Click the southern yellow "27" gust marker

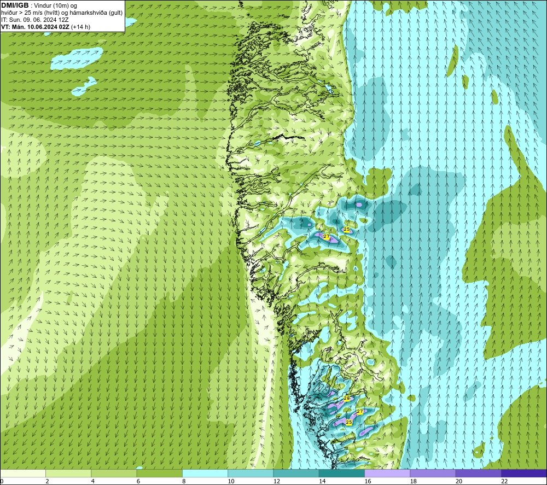point(360,411)
